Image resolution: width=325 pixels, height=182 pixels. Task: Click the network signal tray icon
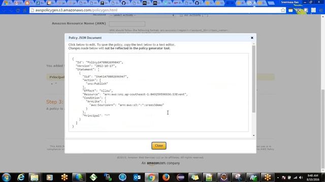(296, 177)
